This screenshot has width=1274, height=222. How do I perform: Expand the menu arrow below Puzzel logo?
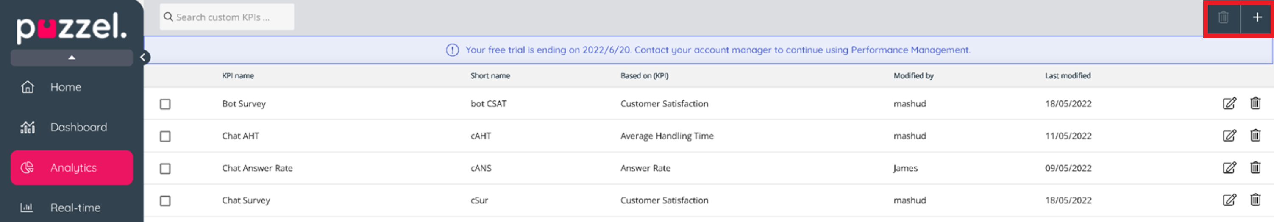tap(72, 57)
